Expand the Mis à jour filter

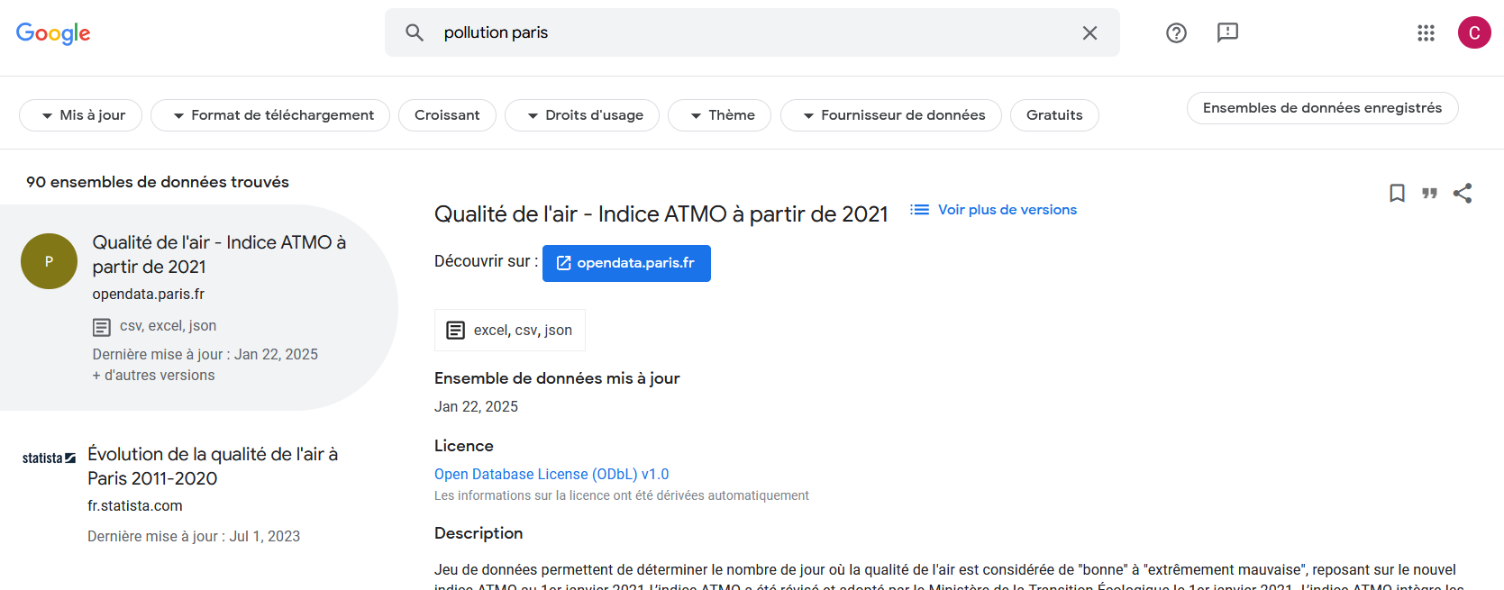pyautogui.click(x=81, y=115)
